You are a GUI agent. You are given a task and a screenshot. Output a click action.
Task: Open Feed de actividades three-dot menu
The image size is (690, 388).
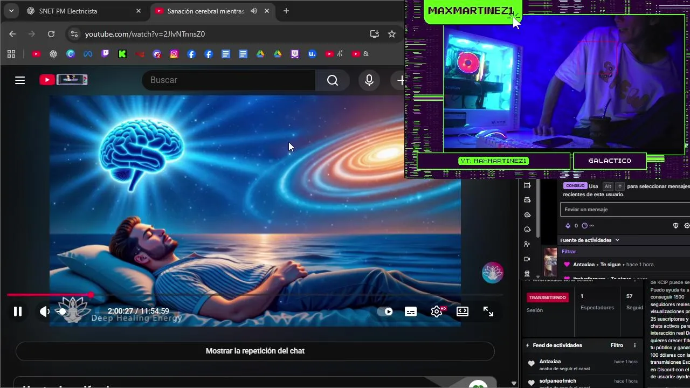coord(634,345)
